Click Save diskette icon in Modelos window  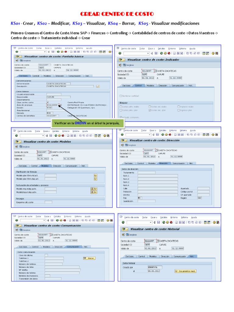pos(51,136)
